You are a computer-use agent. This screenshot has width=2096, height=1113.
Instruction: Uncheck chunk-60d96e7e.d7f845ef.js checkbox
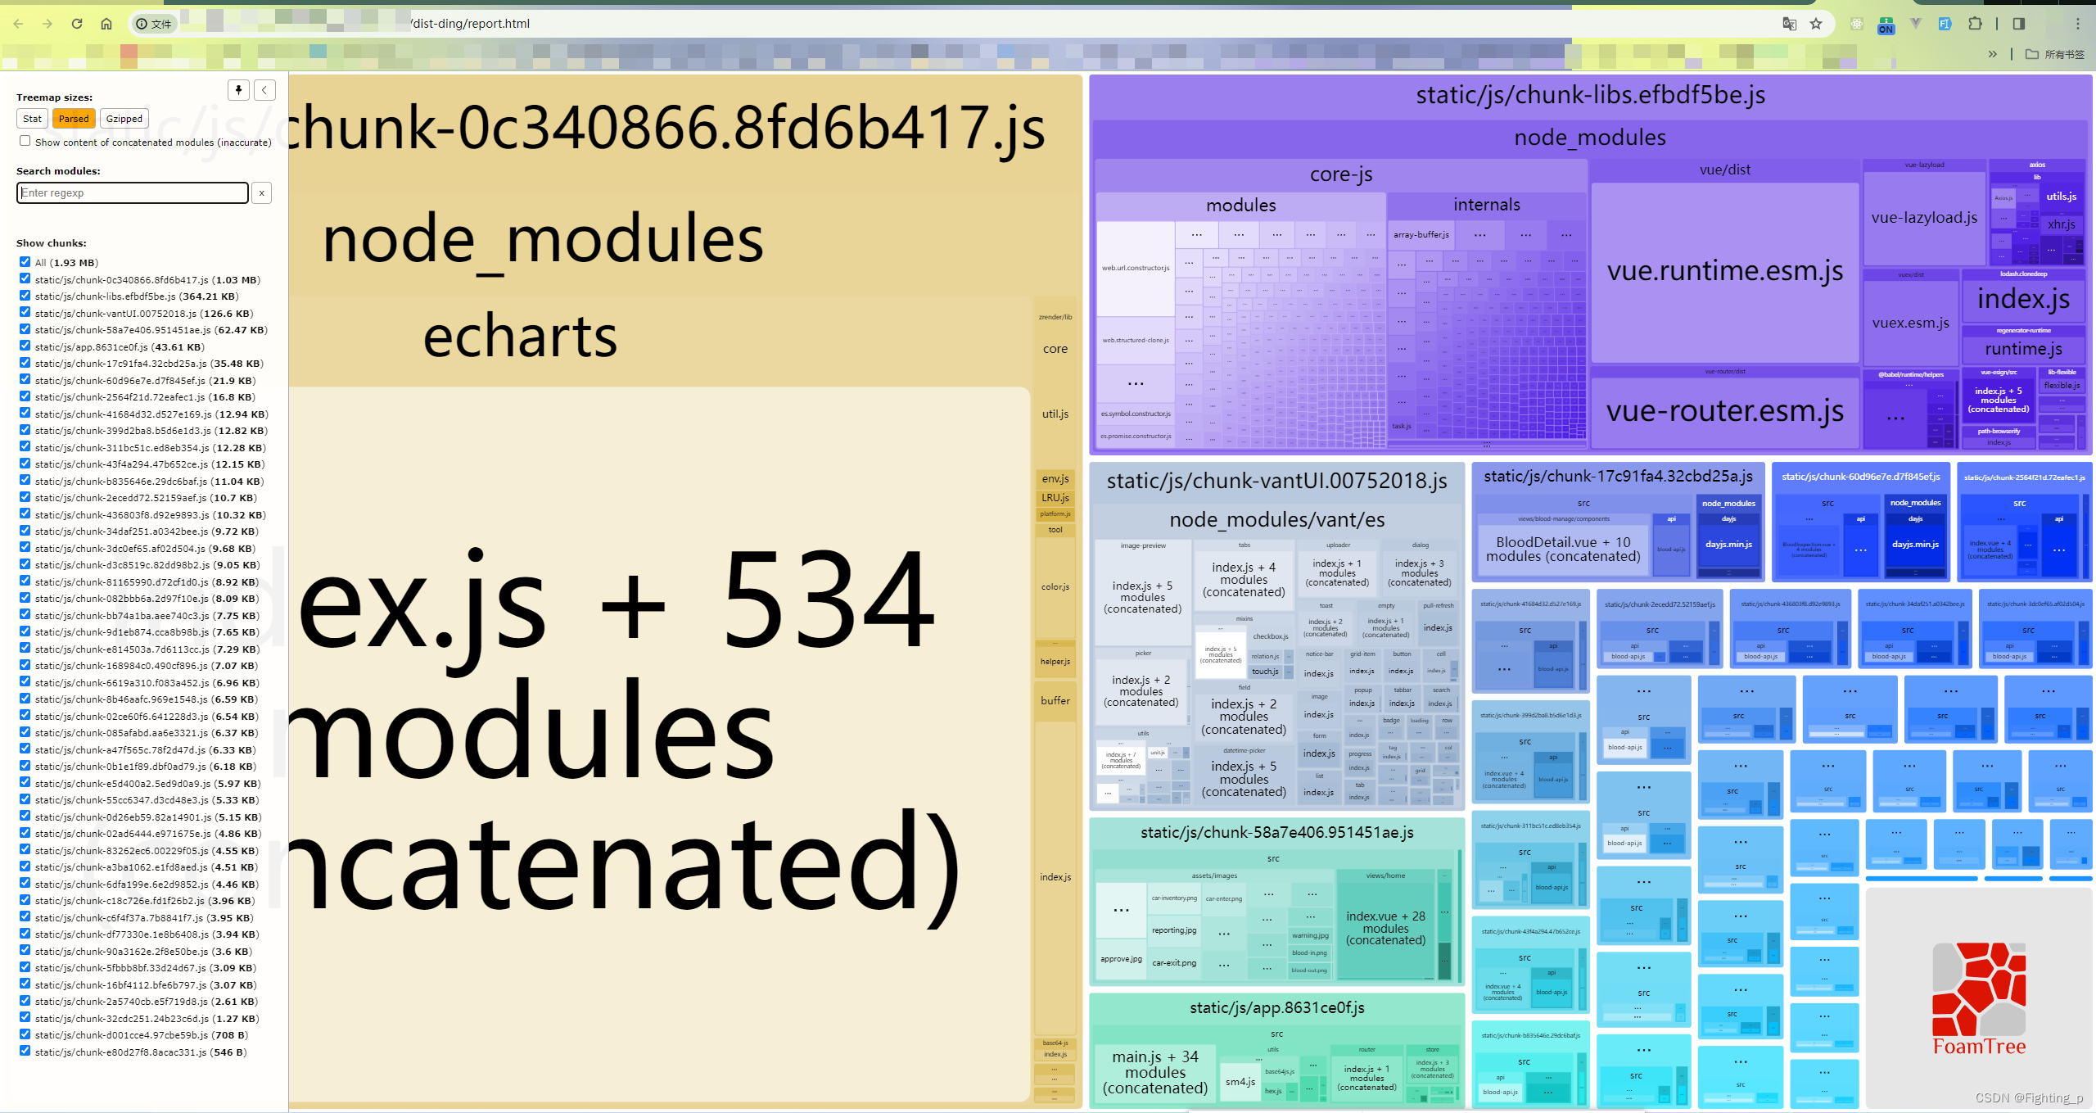[x=25, y=379]
